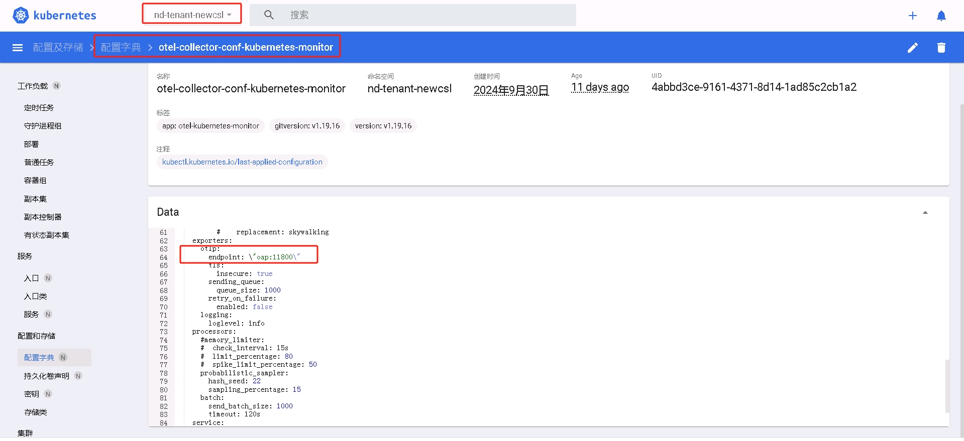Viewport: 964px width, 441px height.
Task: Open 普通任务 in the sidebar
Action: [39, 163]
